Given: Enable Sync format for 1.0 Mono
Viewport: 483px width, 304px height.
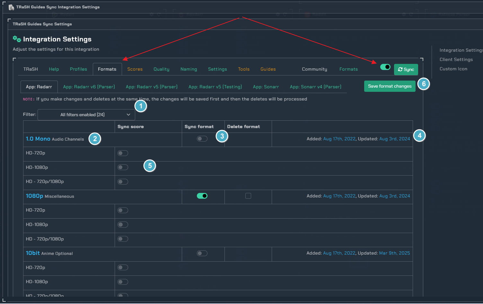Looking at the screenshot, I should 202,139.
